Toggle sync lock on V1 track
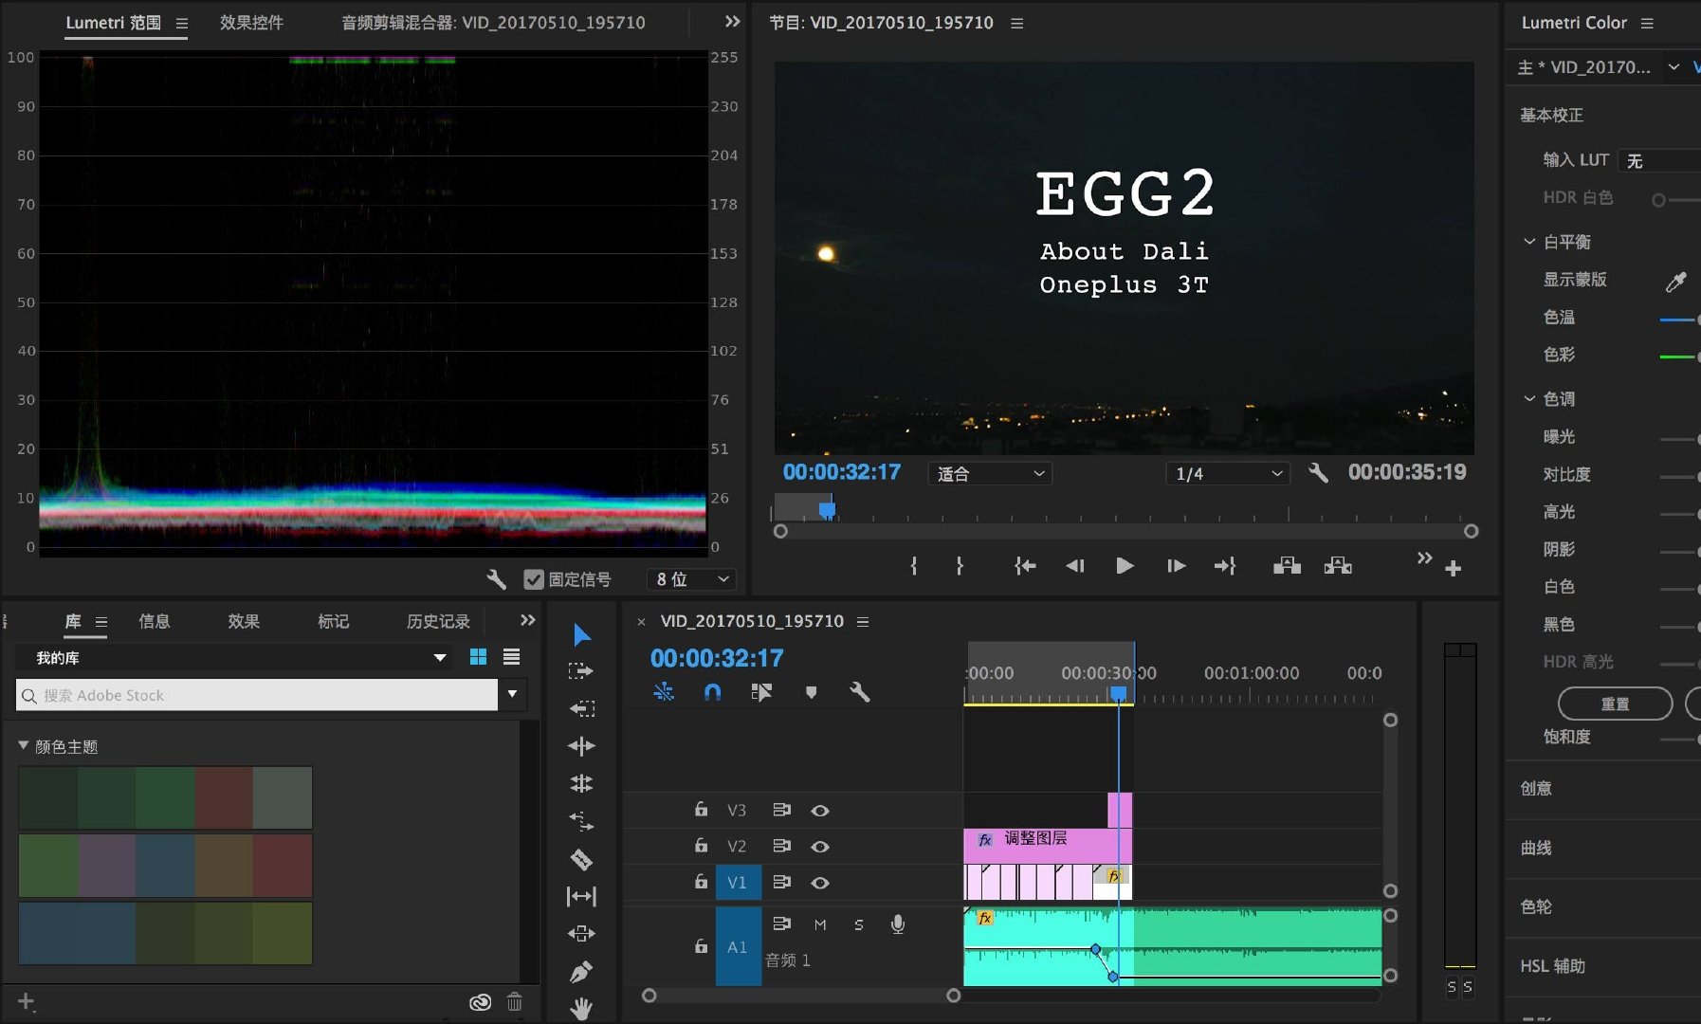 [x=781, y=882]
